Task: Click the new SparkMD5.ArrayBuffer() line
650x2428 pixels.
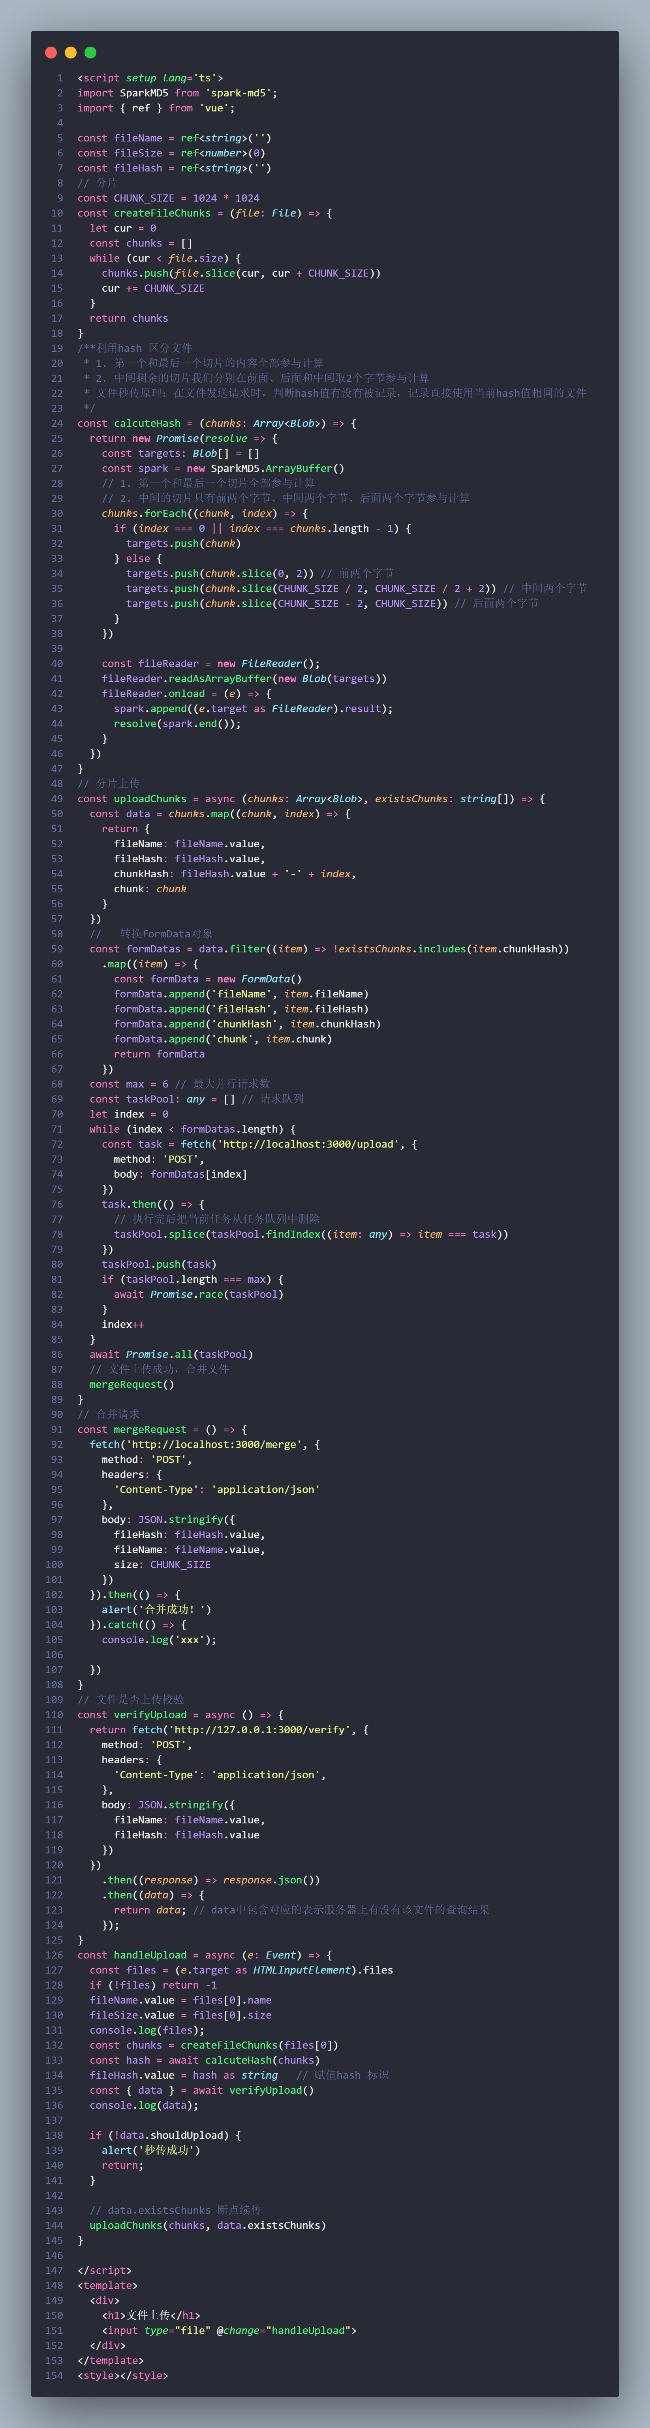Action: (223, 468)
